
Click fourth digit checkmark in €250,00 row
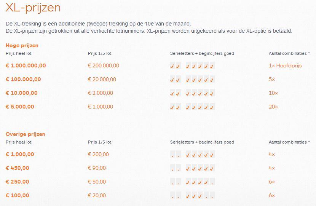206,182
